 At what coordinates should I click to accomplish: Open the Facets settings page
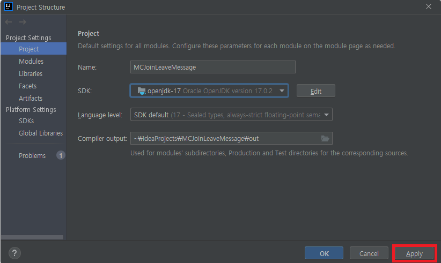click(27, 86)
